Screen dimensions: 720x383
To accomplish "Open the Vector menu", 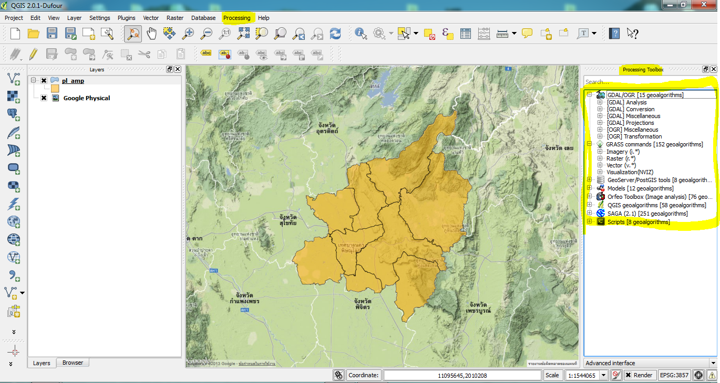I will [x=151, y=18].
